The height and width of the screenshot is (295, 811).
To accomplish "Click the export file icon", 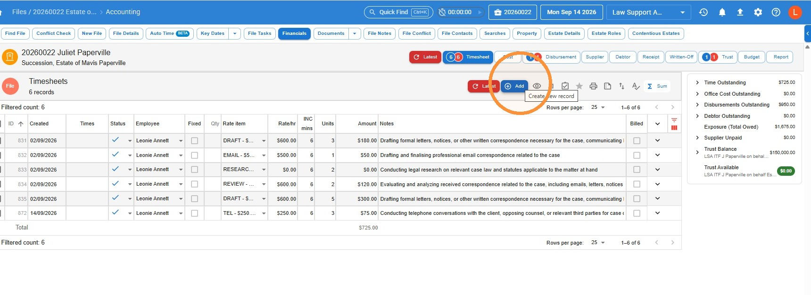I will coord(607,86).
